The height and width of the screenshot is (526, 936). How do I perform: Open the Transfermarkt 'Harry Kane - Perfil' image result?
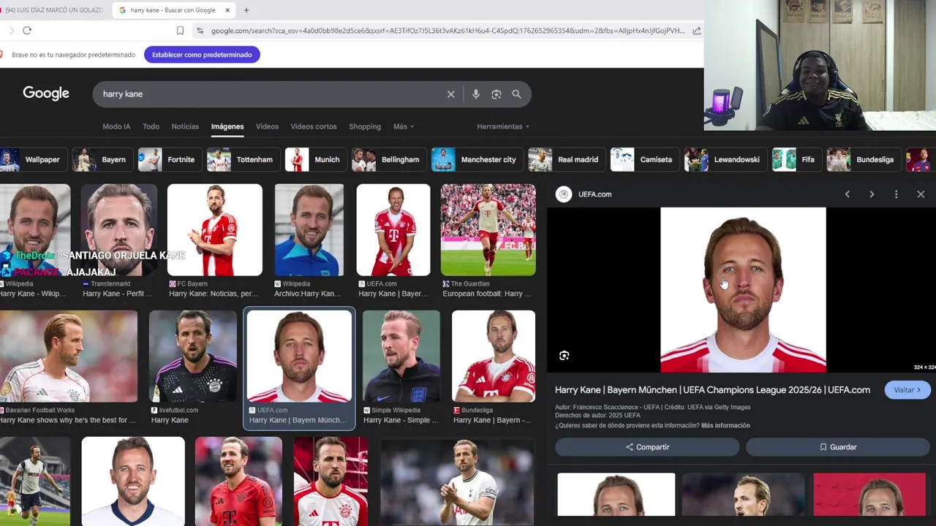pyautogui.click(x=119, y=230)
